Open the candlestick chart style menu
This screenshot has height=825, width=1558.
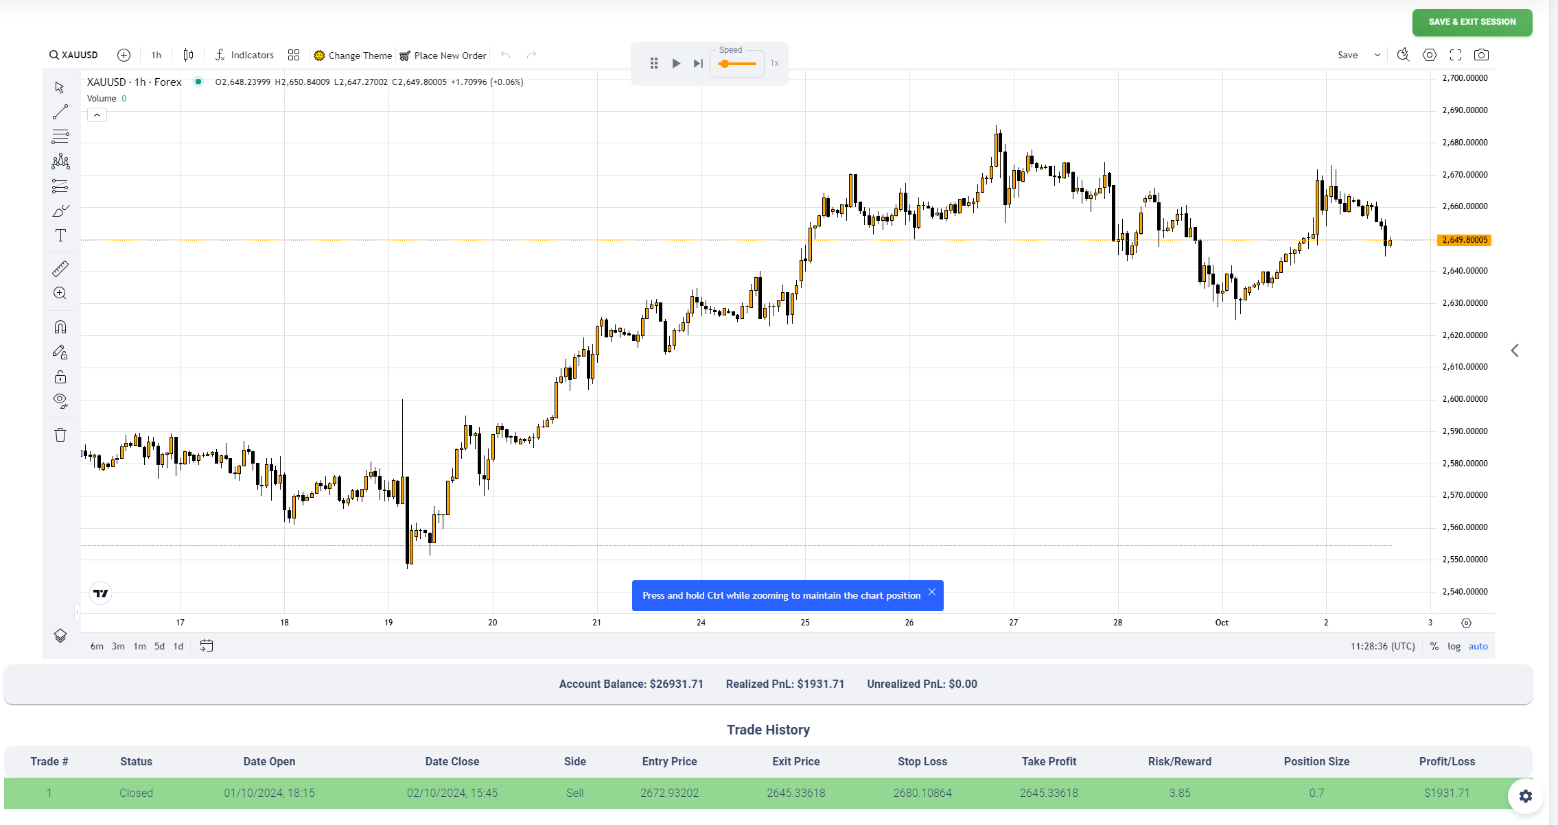pyautogui.click(x=188, y=55)
